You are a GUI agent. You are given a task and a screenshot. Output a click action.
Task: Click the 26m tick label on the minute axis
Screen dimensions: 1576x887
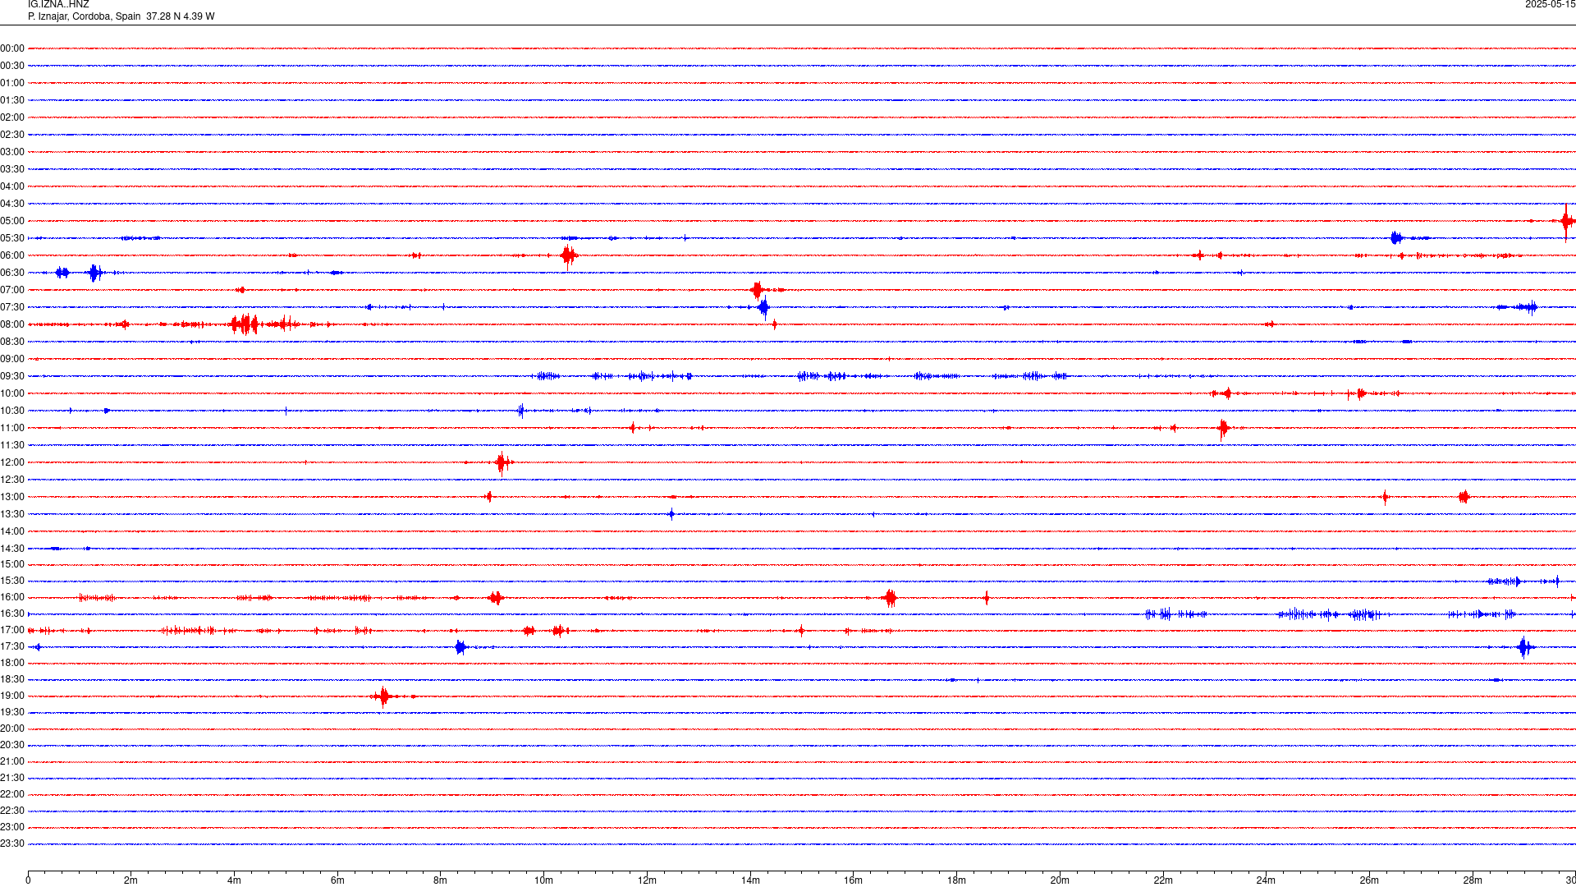(x=1369, y=880)
